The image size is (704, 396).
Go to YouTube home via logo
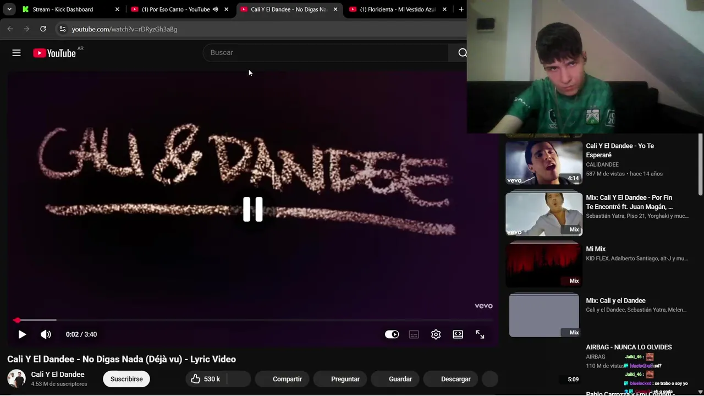pyautogui.click(x=54, y=53)
